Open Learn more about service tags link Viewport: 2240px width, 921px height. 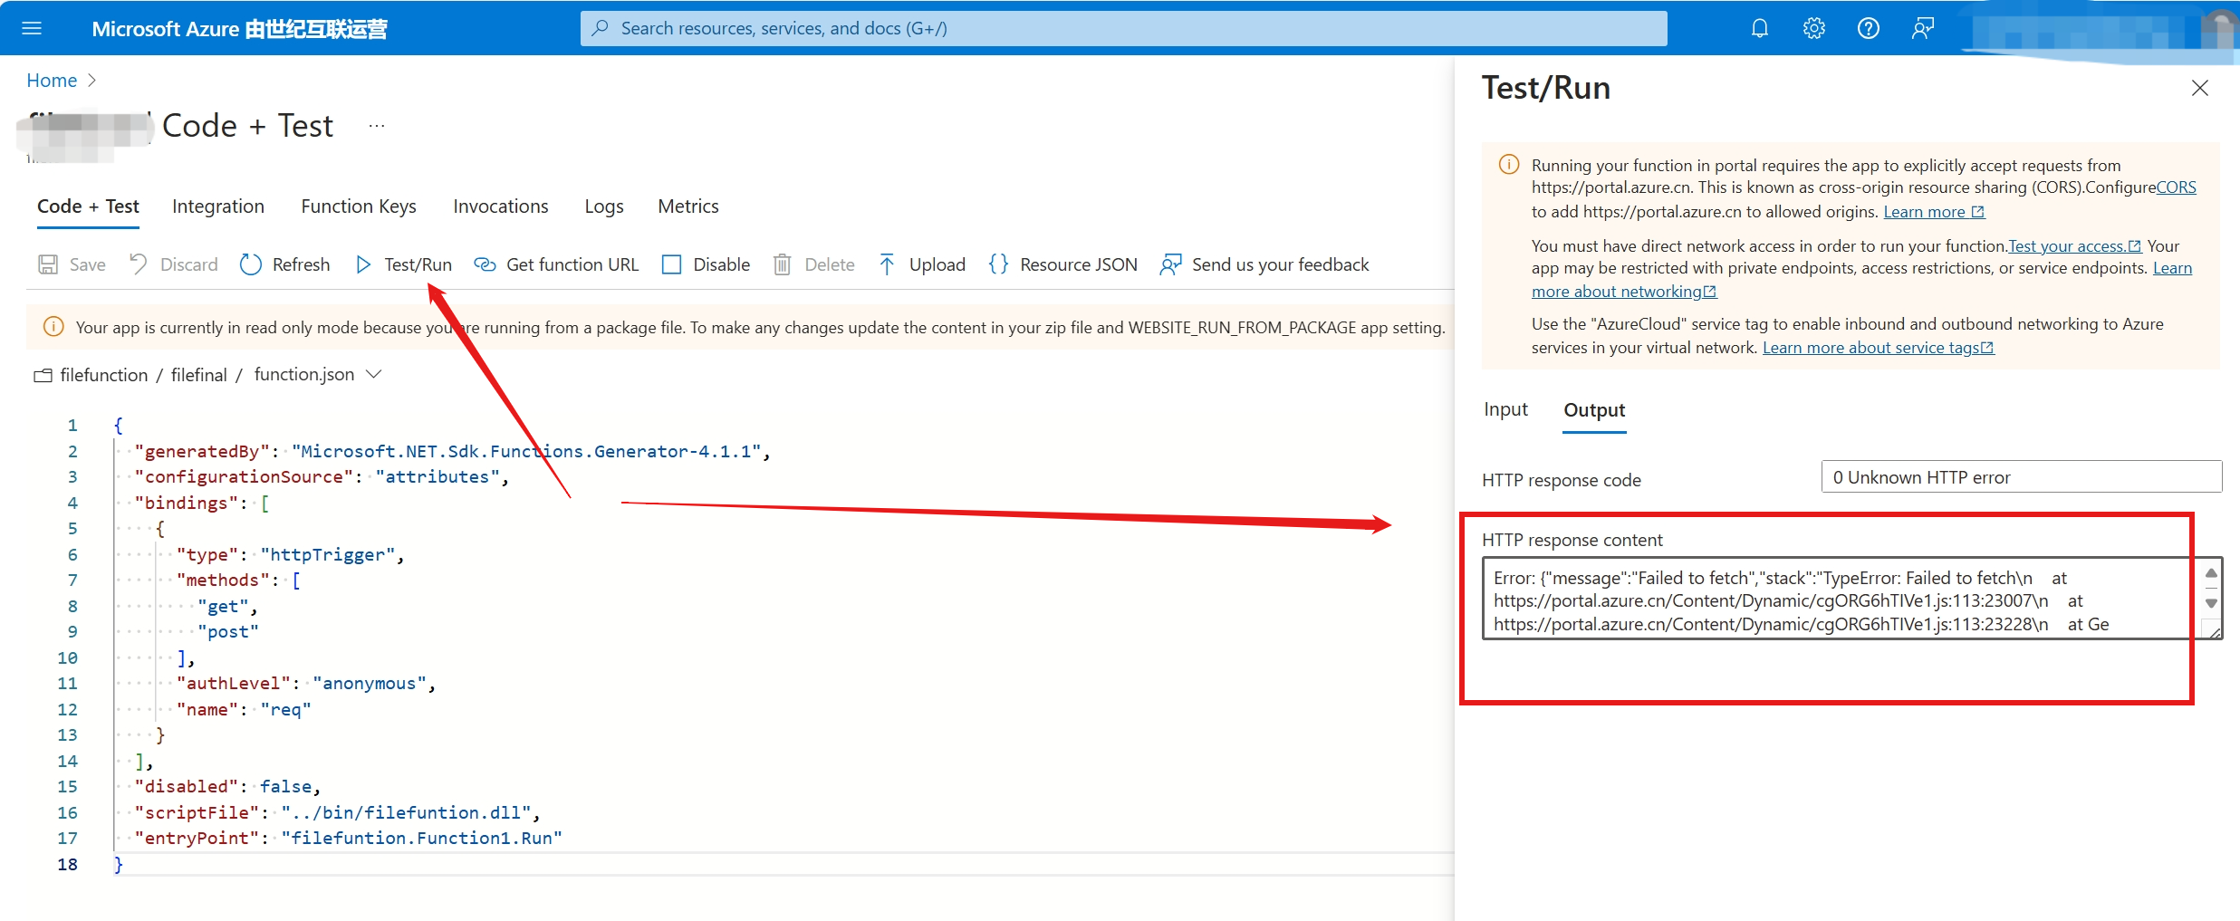coord(1877,348)
